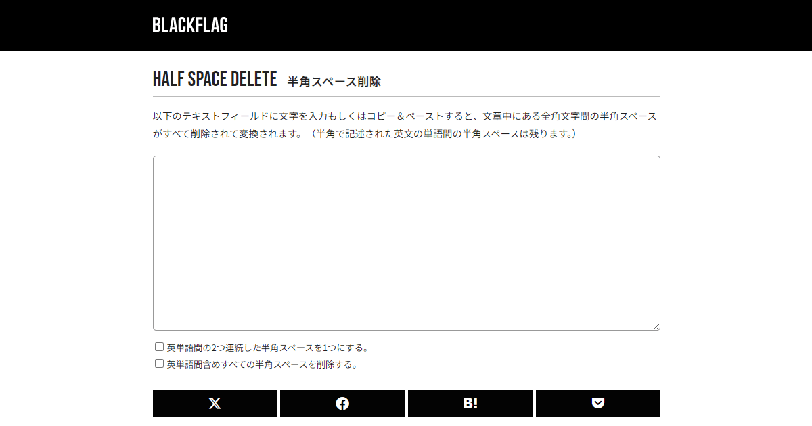The height and width of the screenshot is (426, 812).
Task: Bookmark page with Hatena B! button
Action: tap(470, 404)
